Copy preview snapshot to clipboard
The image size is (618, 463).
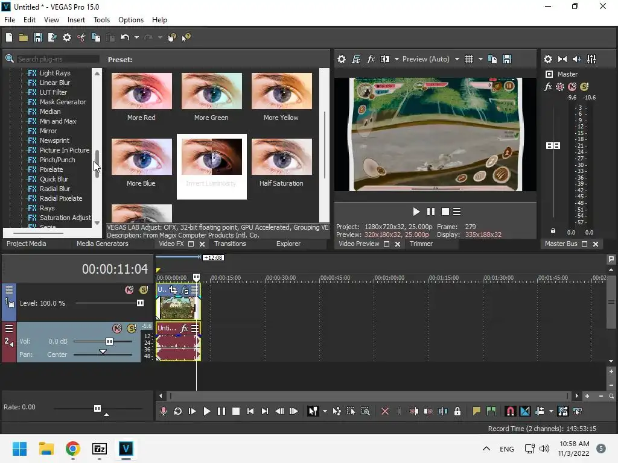coord(492,59)
